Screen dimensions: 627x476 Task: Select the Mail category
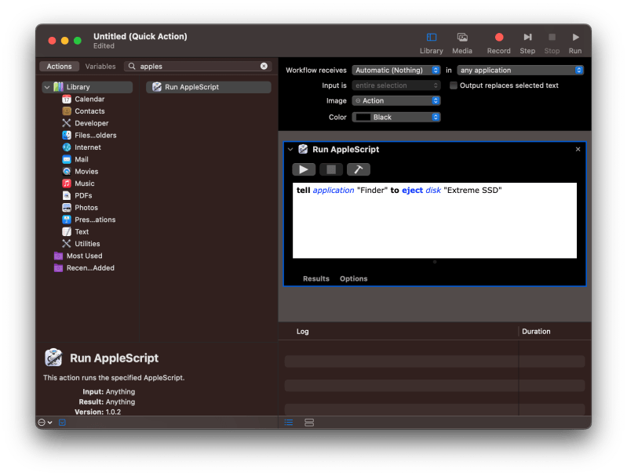81,159
